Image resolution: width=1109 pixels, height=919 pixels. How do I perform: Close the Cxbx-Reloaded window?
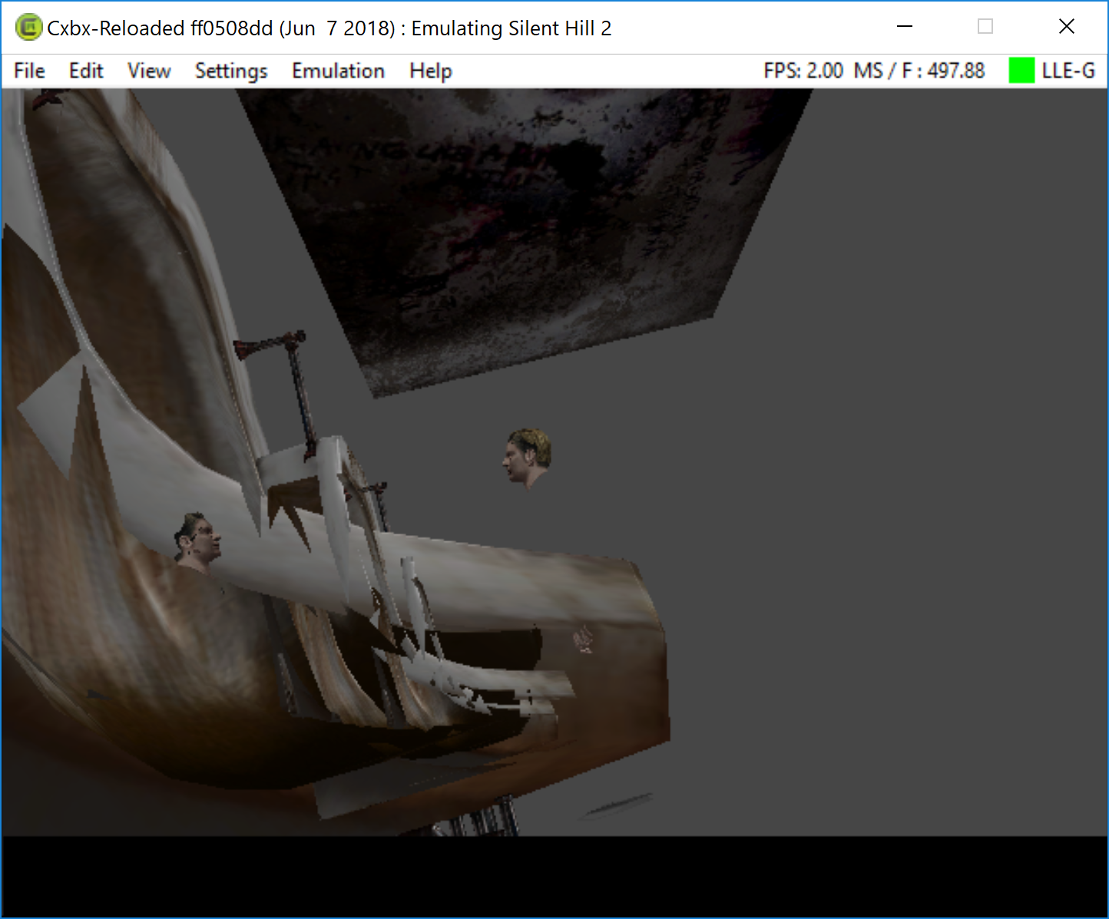(x=1066, y=27)
